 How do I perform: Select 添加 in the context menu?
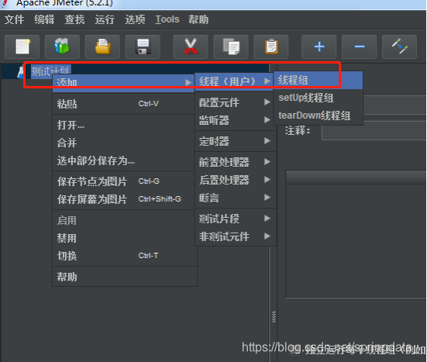point(123,82)
